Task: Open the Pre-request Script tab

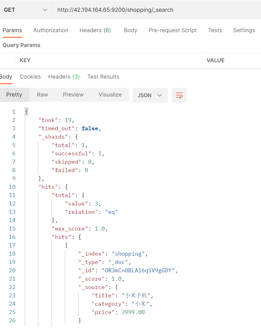Action: (172, 30)
